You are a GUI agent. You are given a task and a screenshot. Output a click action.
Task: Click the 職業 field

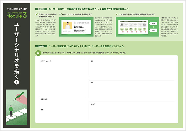tap(62, 114)
